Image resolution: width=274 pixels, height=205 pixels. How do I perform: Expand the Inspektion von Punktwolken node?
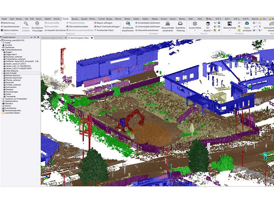[2, 98]
